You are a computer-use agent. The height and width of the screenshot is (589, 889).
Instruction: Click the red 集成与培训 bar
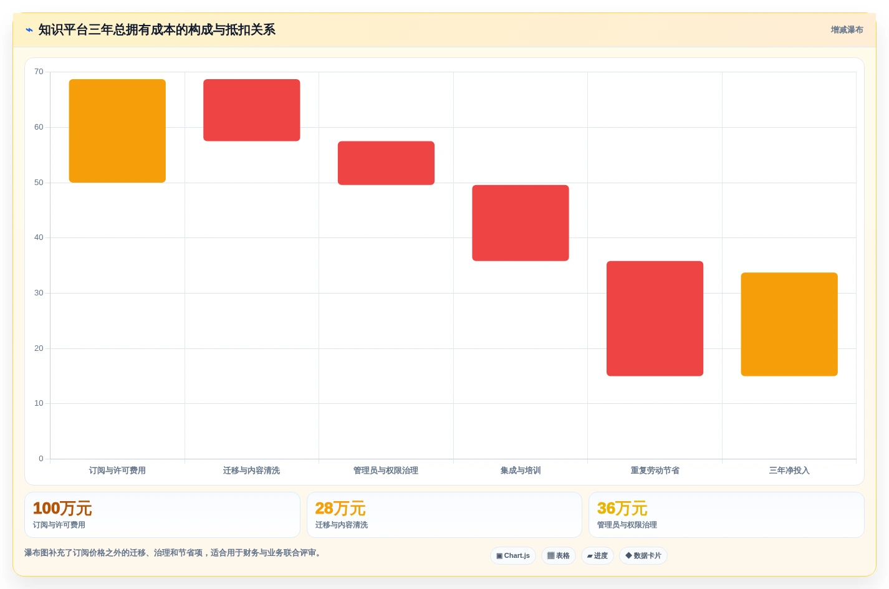point(521,223)
